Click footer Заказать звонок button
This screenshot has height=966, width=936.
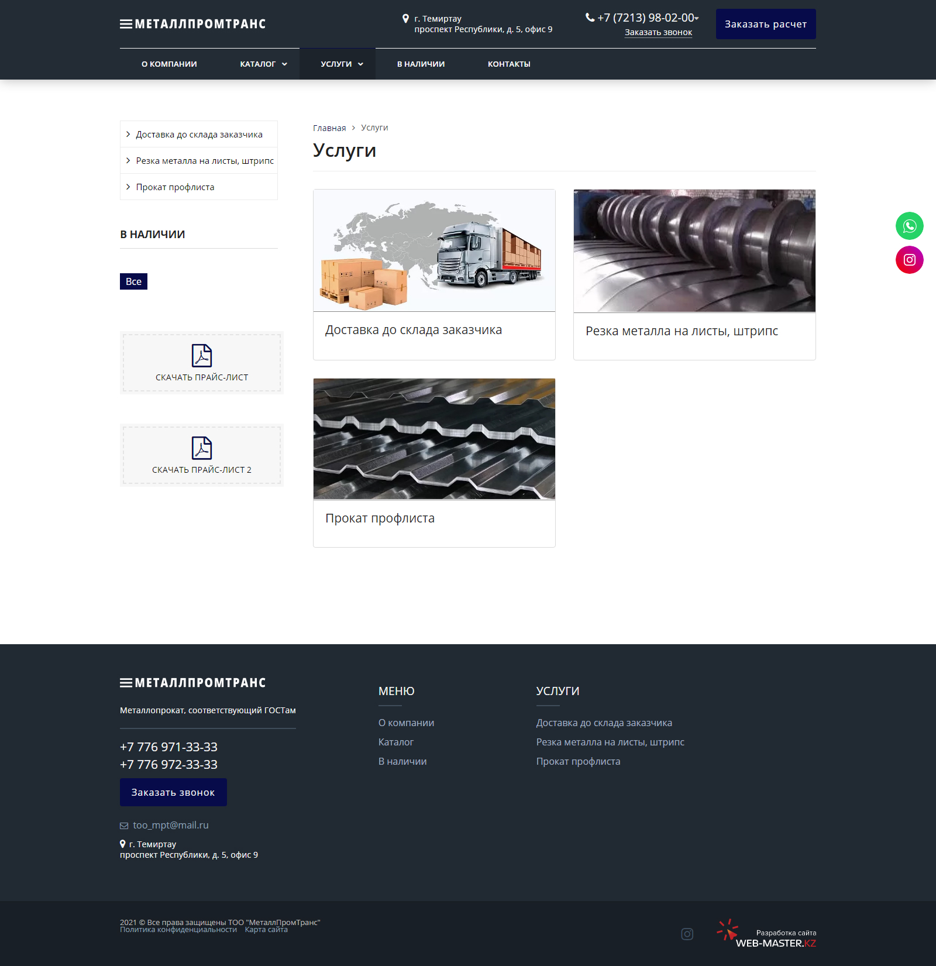[x=173, y=792]
